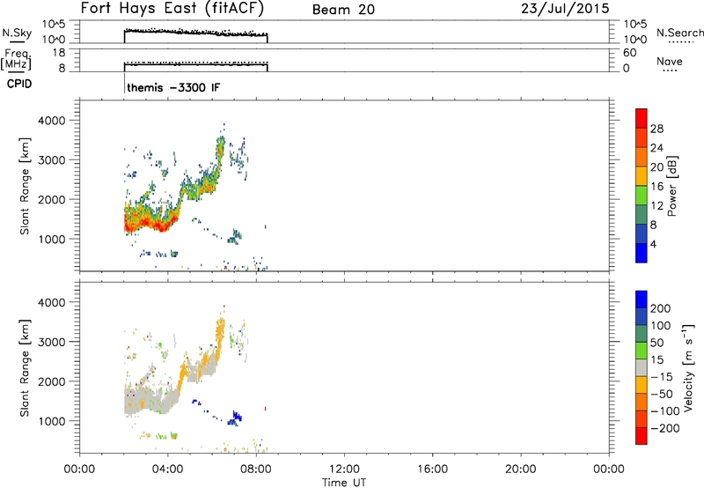Screen dimensions: 704x488
Task: Click the 4 label on Power colorbar
Action: pos(653,244)
